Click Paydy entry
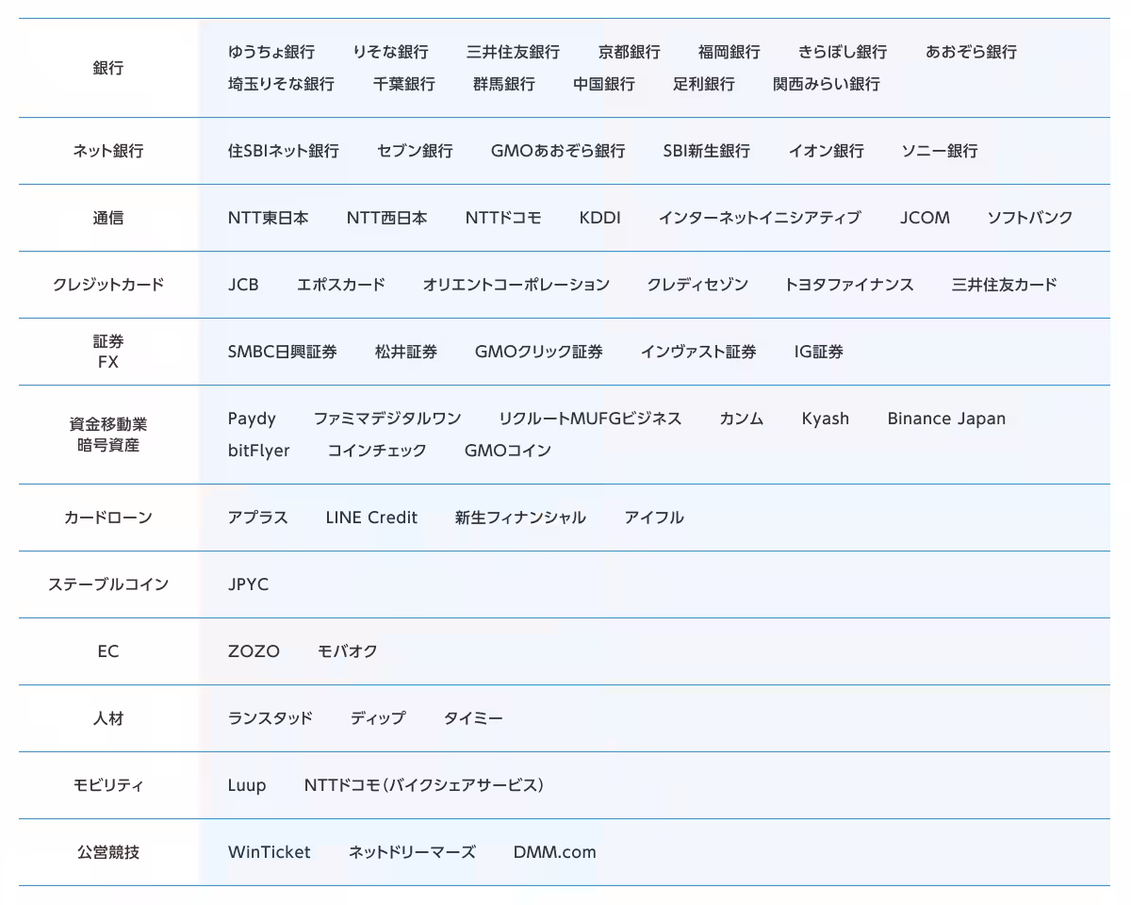The width and height of the screenshot is (1131, 905). [x=252, y=420]
